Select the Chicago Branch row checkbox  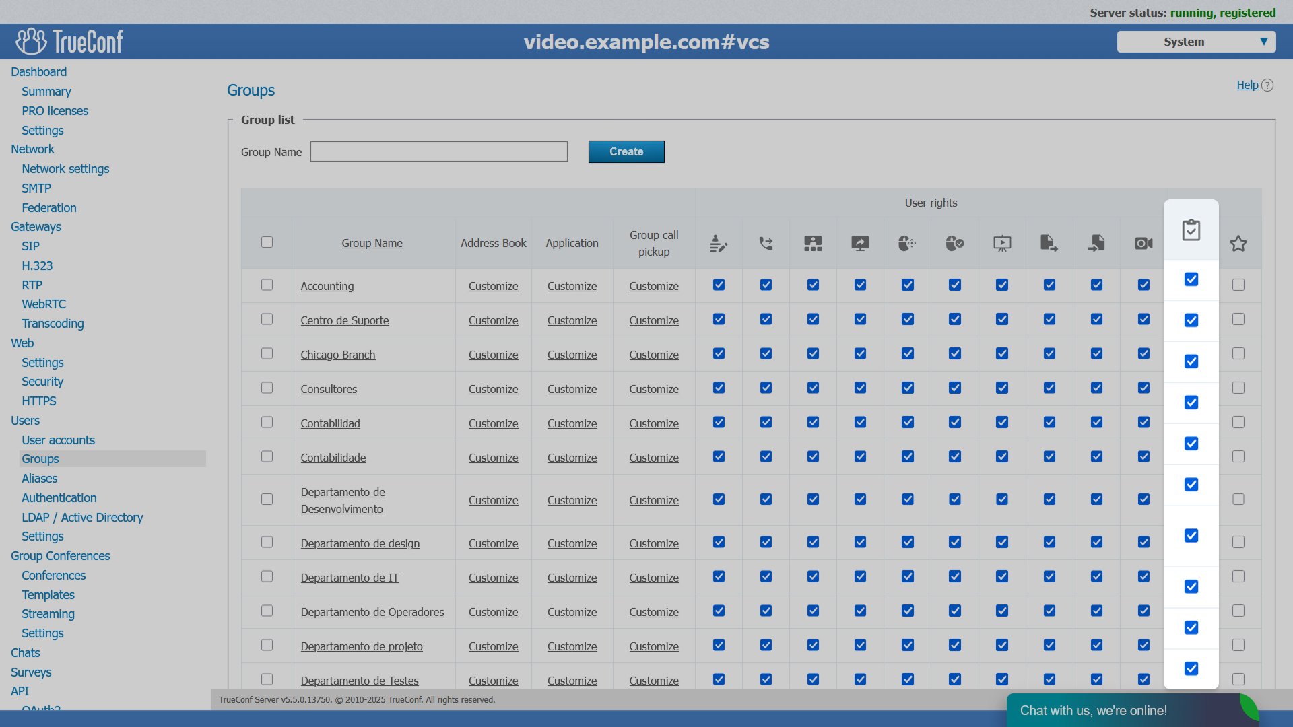[267, 353]
